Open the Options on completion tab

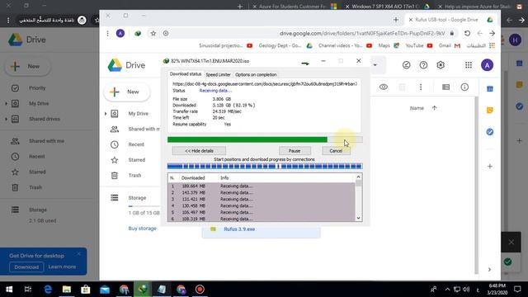(x=256, y=74)
